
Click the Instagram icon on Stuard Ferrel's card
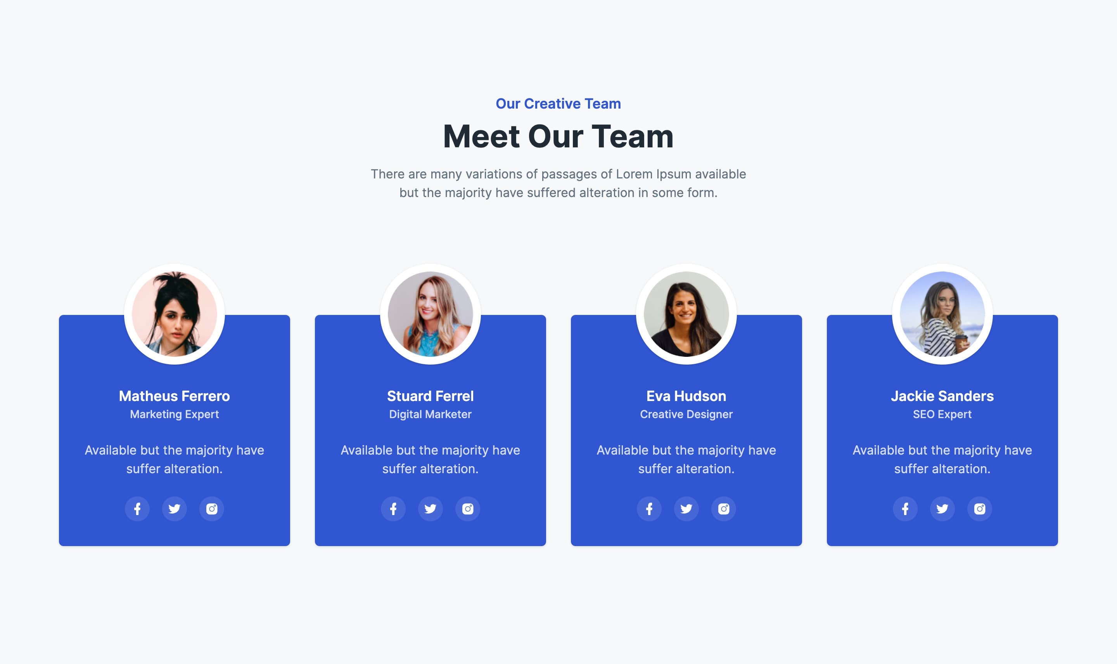467,508
